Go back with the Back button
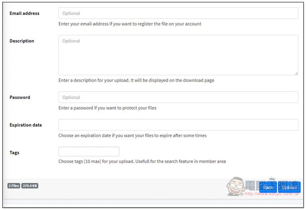Screen dimensions: 306x210 point(268,187)
